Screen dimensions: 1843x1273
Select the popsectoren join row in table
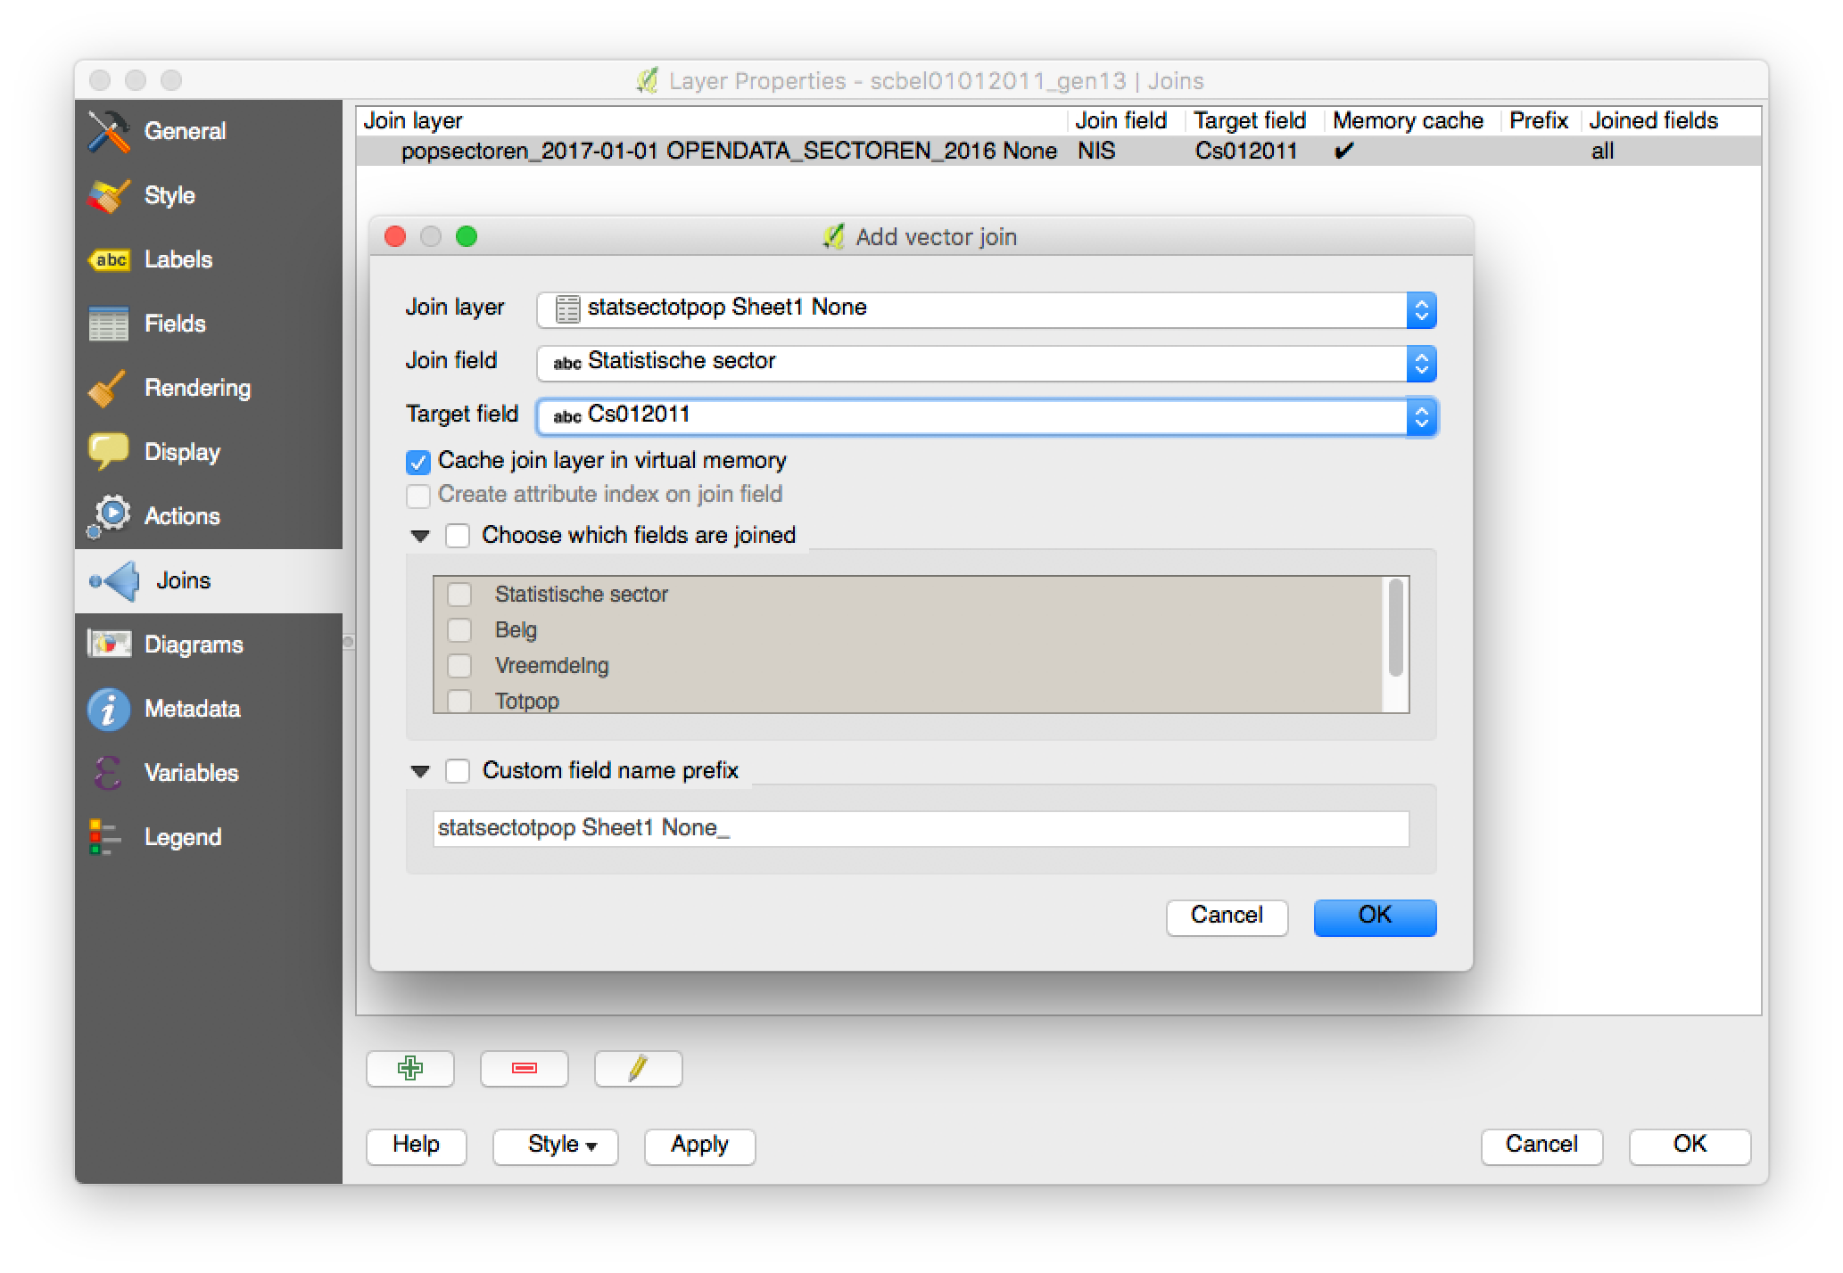pyautogui.click(x=1058, y=151)
